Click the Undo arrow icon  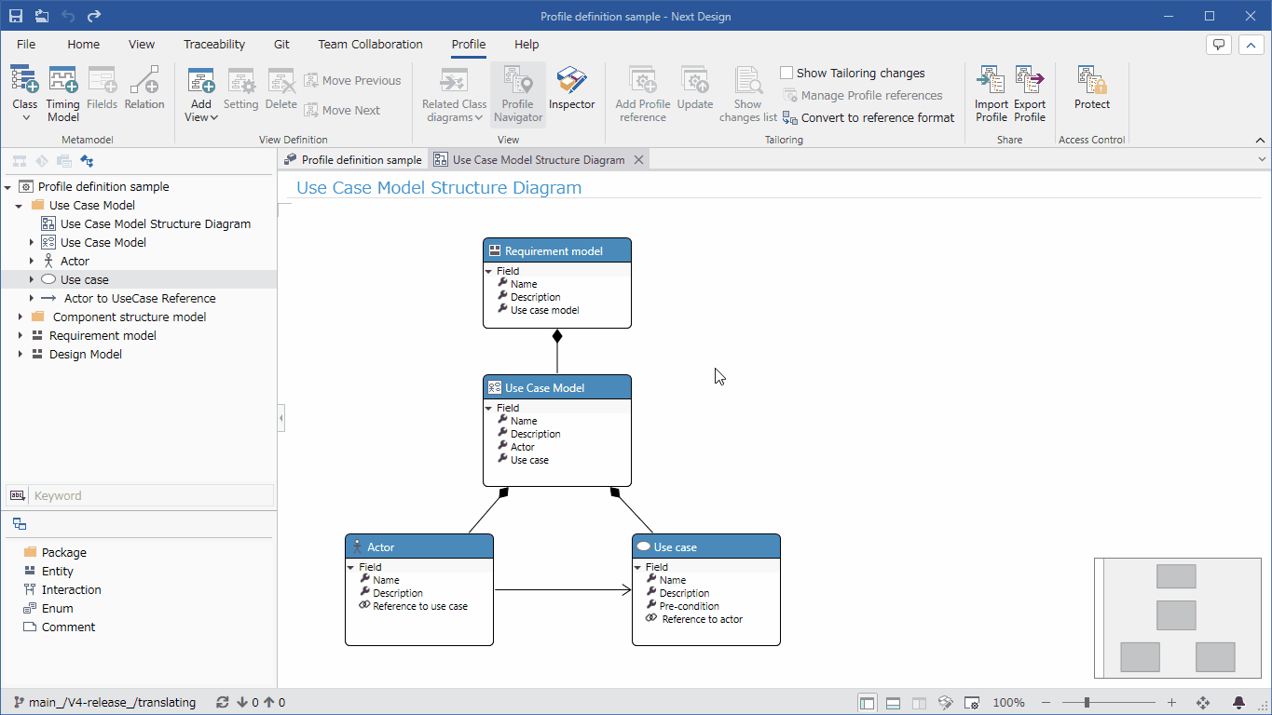click(x=68, y=16)
